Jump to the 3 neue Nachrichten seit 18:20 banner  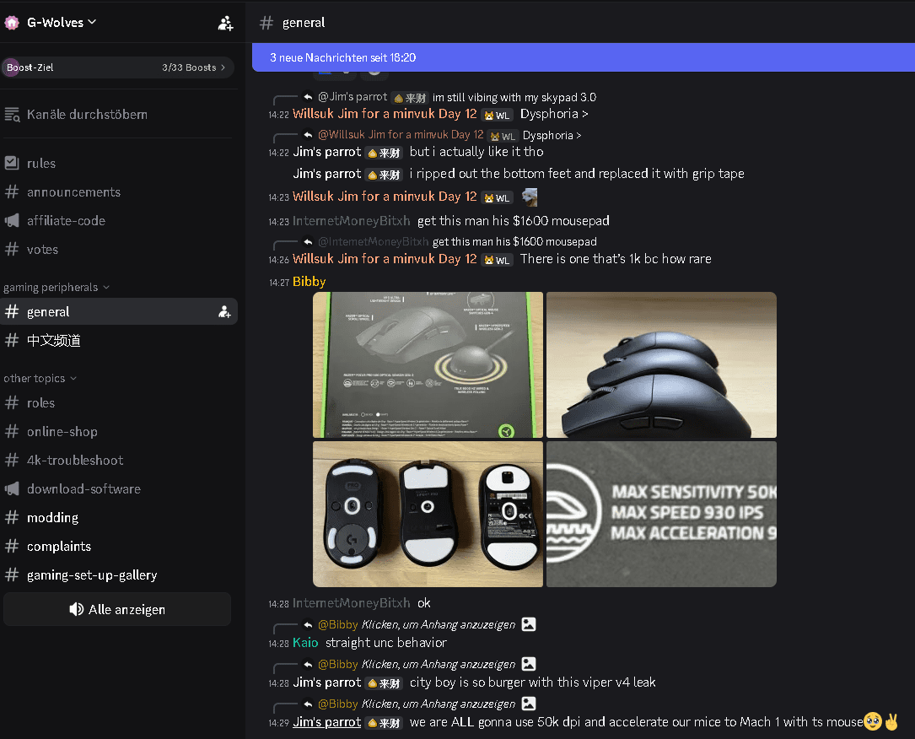click(583, 57)
